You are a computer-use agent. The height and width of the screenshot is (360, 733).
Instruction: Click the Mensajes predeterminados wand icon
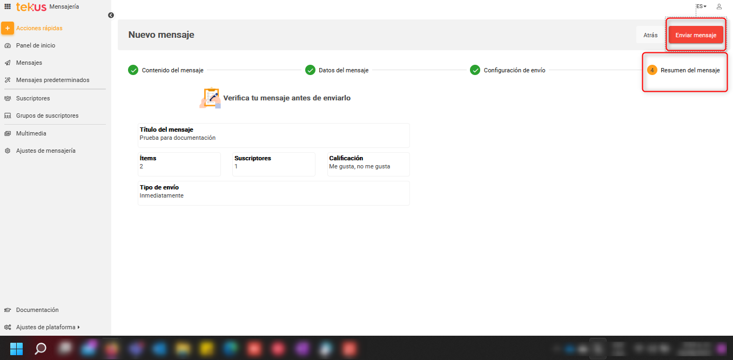point(8,80)
